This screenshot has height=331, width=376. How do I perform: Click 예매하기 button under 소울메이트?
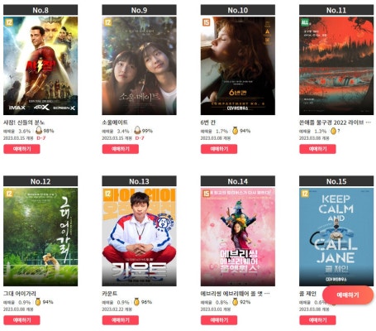pos(121,149)
